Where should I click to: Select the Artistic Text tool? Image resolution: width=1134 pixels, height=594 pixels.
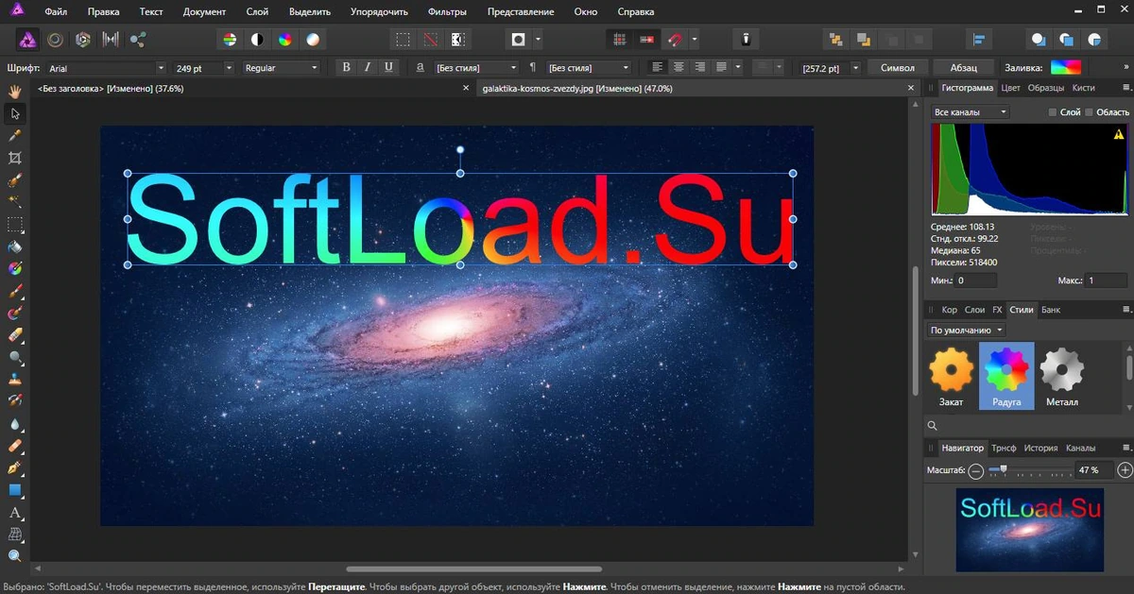tap(15, 513)
